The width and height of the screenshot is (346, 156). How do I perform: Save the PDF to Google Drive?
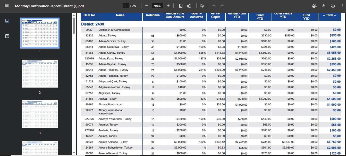click(x=314, y=6)
